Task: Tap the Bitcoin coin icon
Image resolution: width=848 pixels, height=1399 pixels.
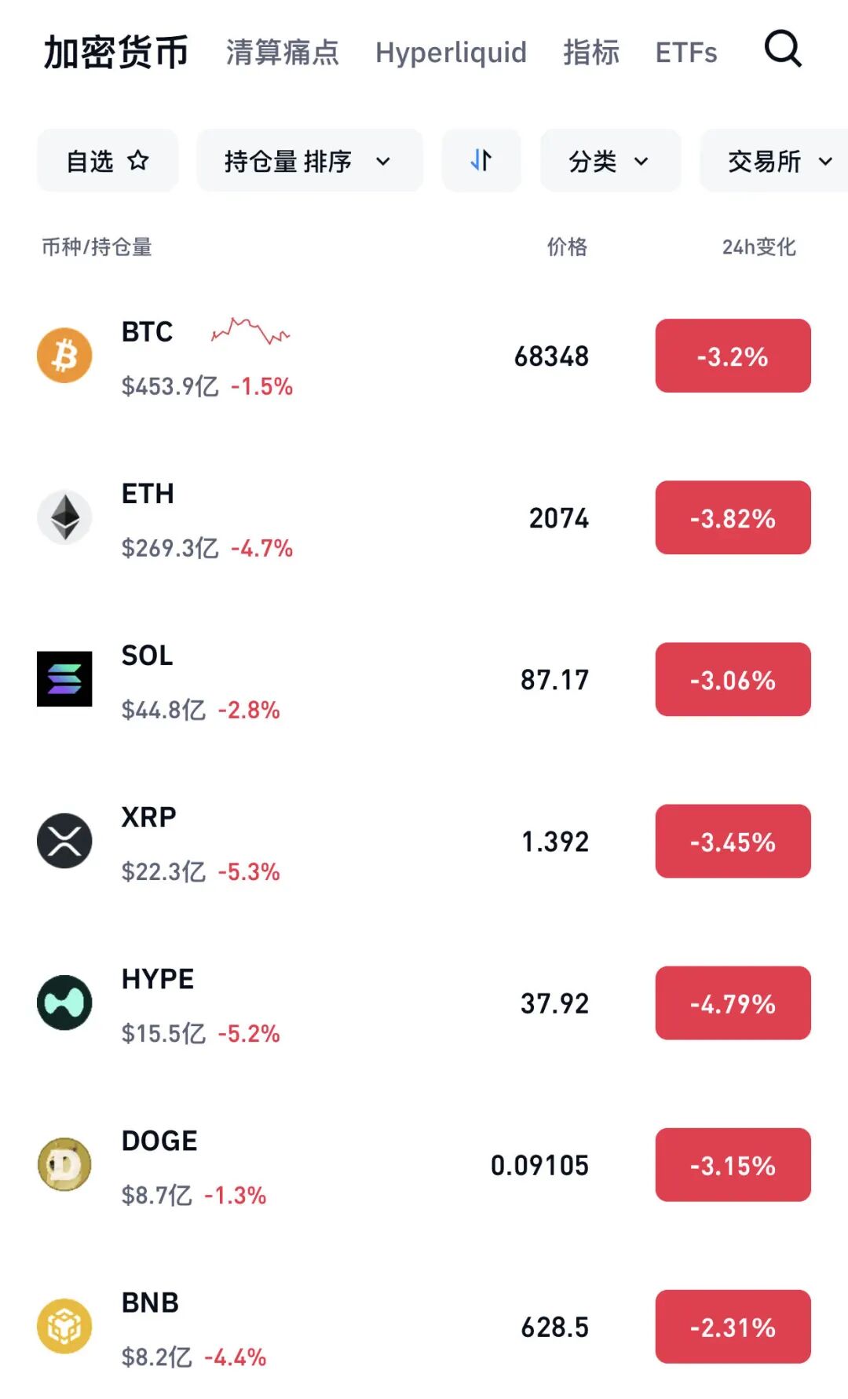Action: tap(64, 356)
